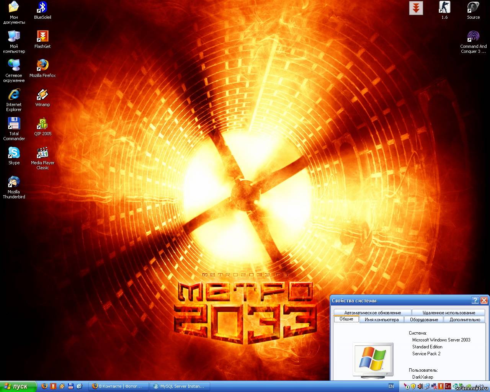The image size is (490, 392).
Task: Launch Mozilla Firefox desktop shortcut
Action: pyautogui.click(x=42, y=69)
